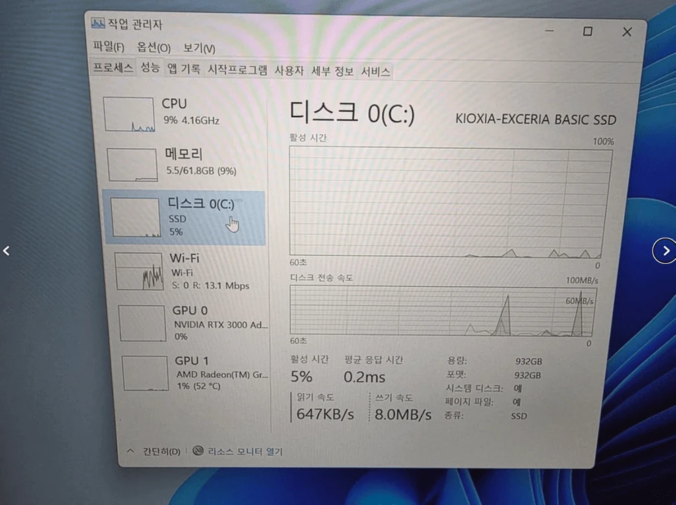The height and width of the screenshot is (505, 676).
Task: Click the 647KB/s read speed value
Action: click(325, 414)
